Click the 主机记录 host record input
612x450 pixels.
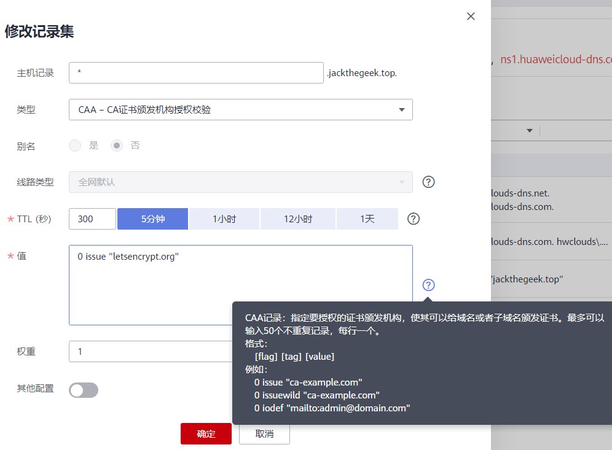pyautogui.click(x=196, y=72)
